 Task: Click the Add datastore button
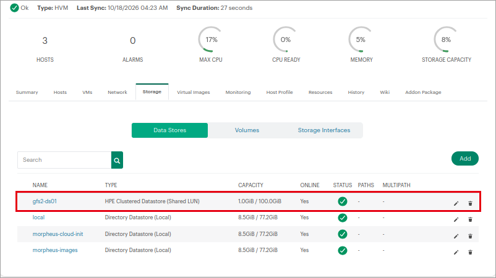(464, 159)
